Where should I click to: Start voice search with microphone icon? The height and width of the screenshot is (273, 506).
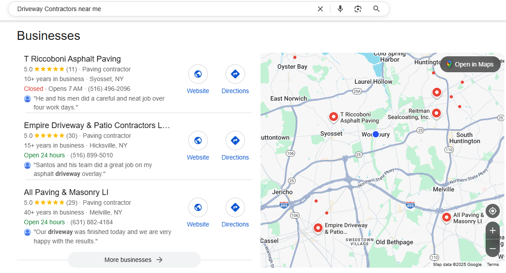(x=340, y=9)
